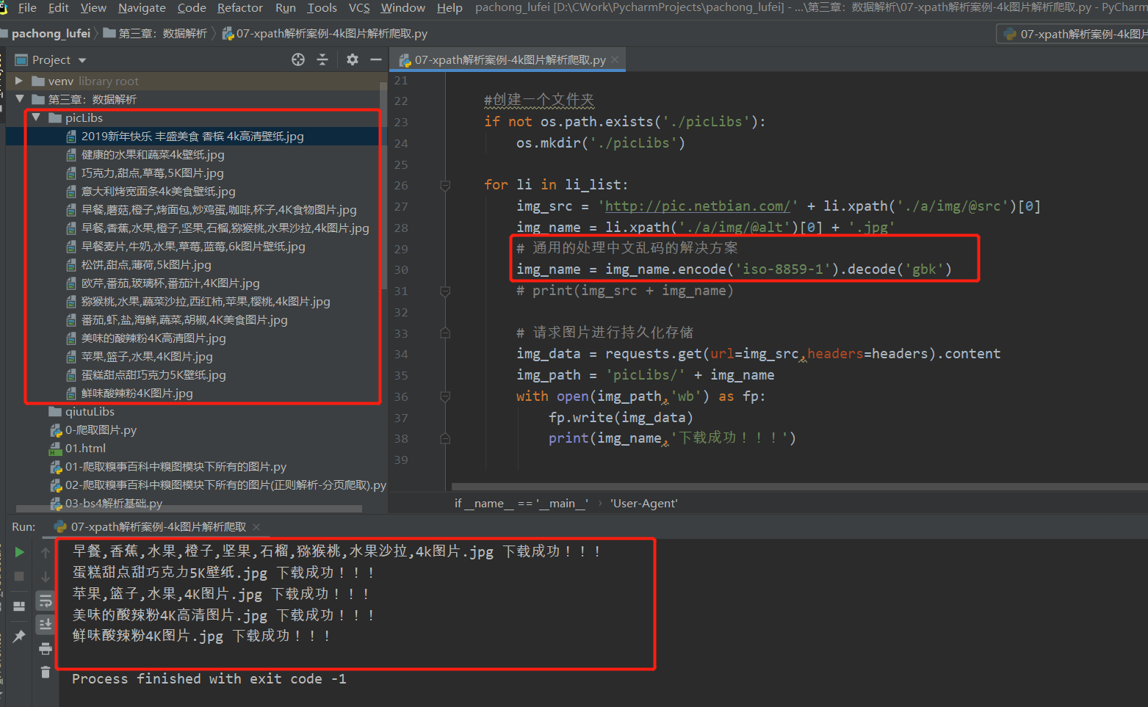1148x707 pixels.
Task: Collapse the 第三章：数据解析 folder
Action: [20, 99]
